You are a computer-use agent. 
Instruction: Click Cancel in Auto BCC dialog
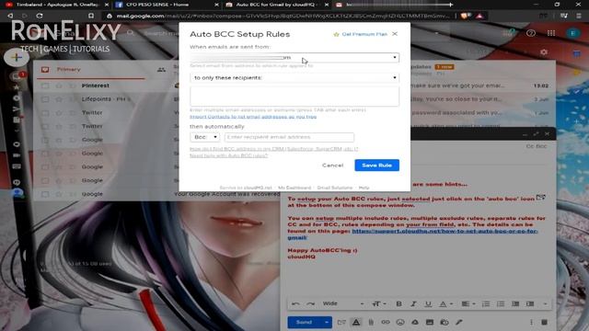[332, 165]
